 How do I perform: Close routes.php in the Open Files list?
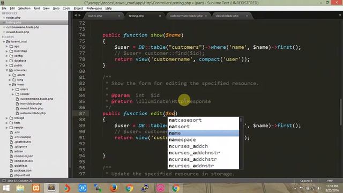point(4,18)
